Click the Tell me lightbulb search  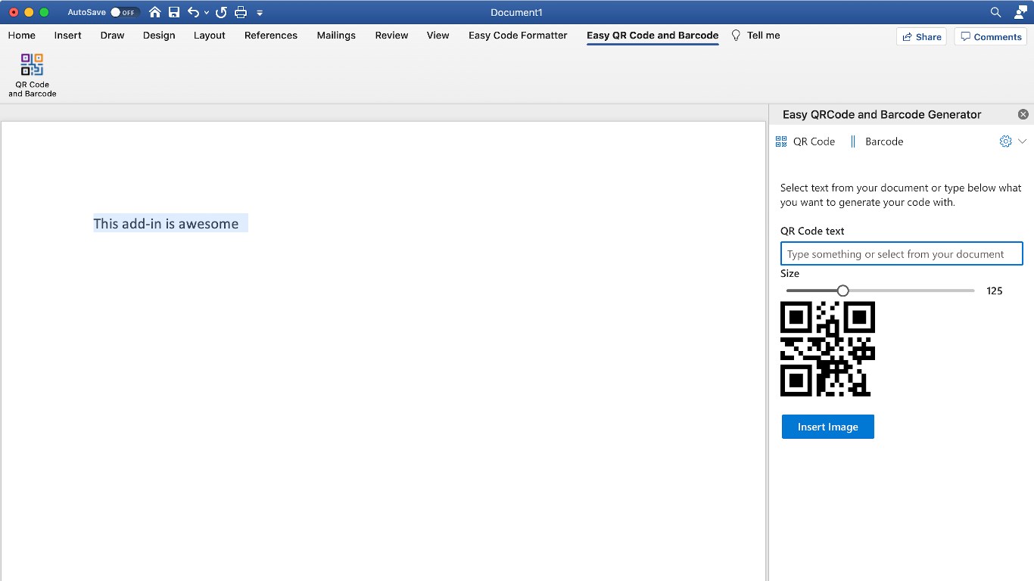pos(755,36)
